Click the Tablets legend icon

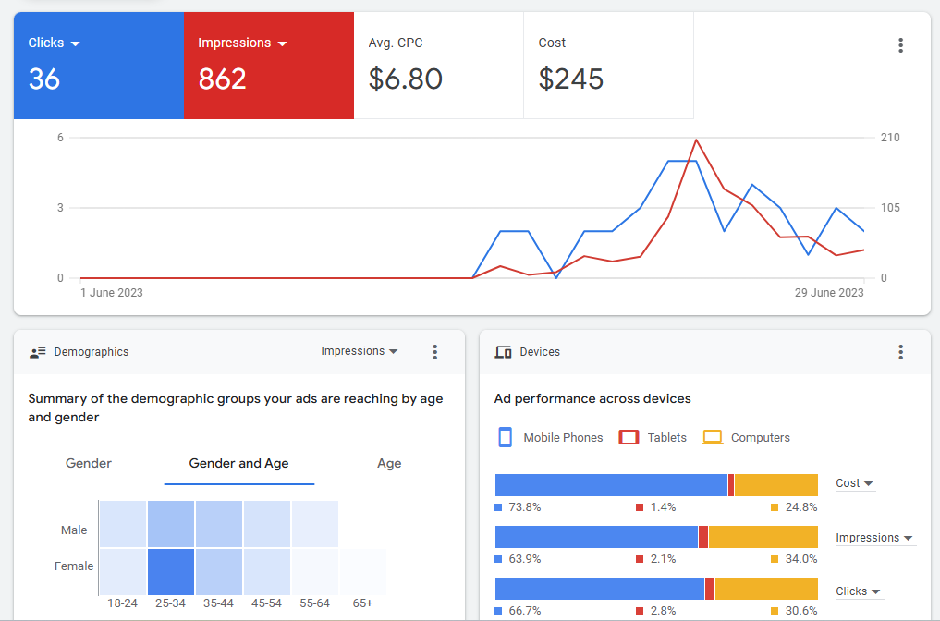click(x=629, y=437)
